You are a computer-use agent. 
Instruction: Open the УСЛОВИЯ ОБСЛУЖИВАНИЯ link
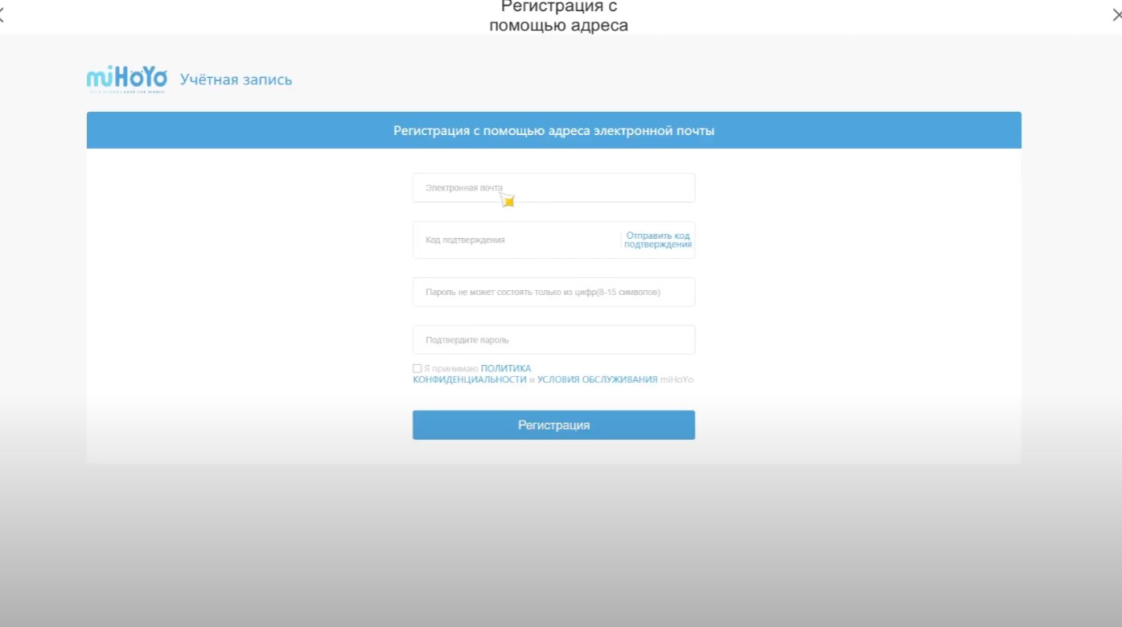click(598, 379)
